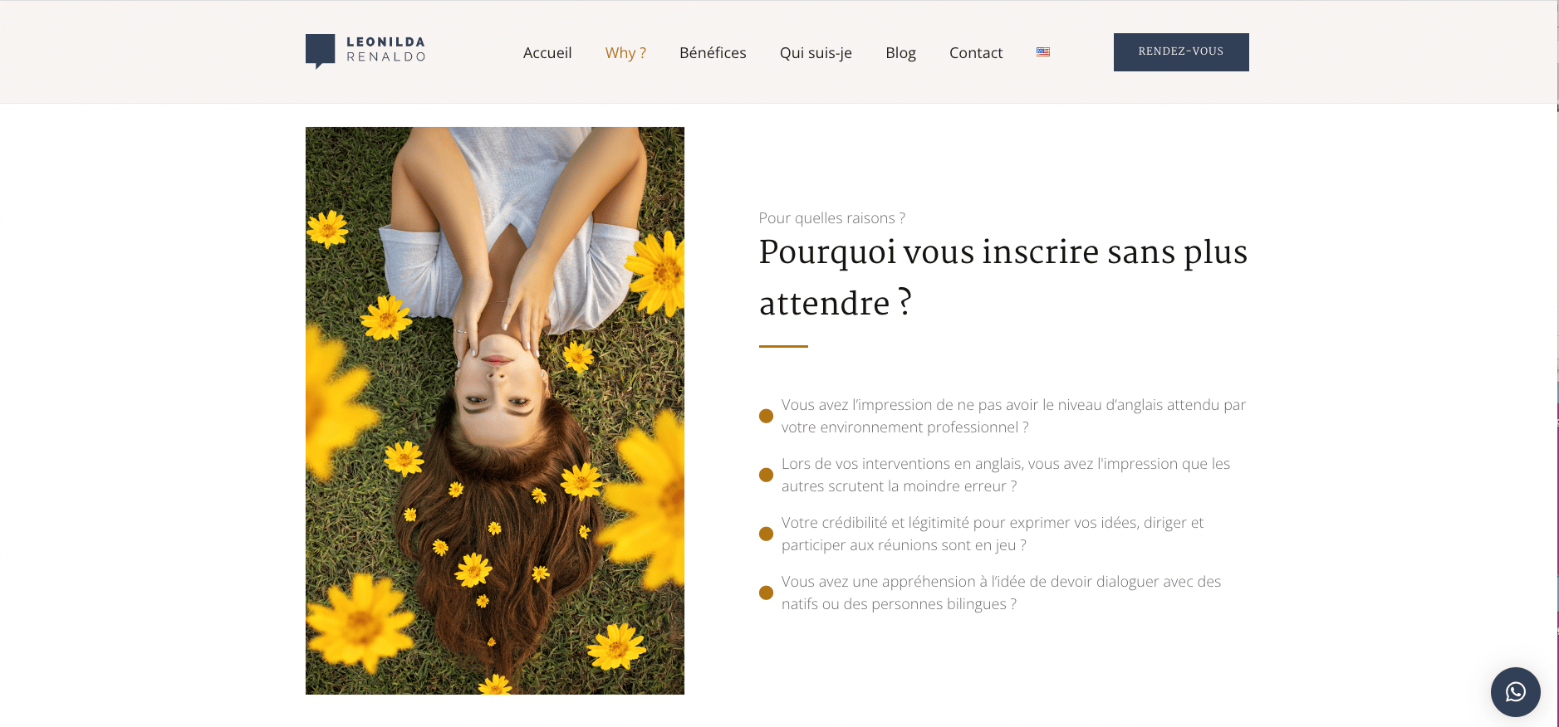The height and width of the screenshot is (727, 1559).
Task: Go to the Contact page
Action: pos(976,52)
